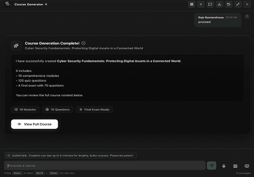Click the 'proceed' message bubble
Viewport: 254px width, 177px height.
click(218, 20)
